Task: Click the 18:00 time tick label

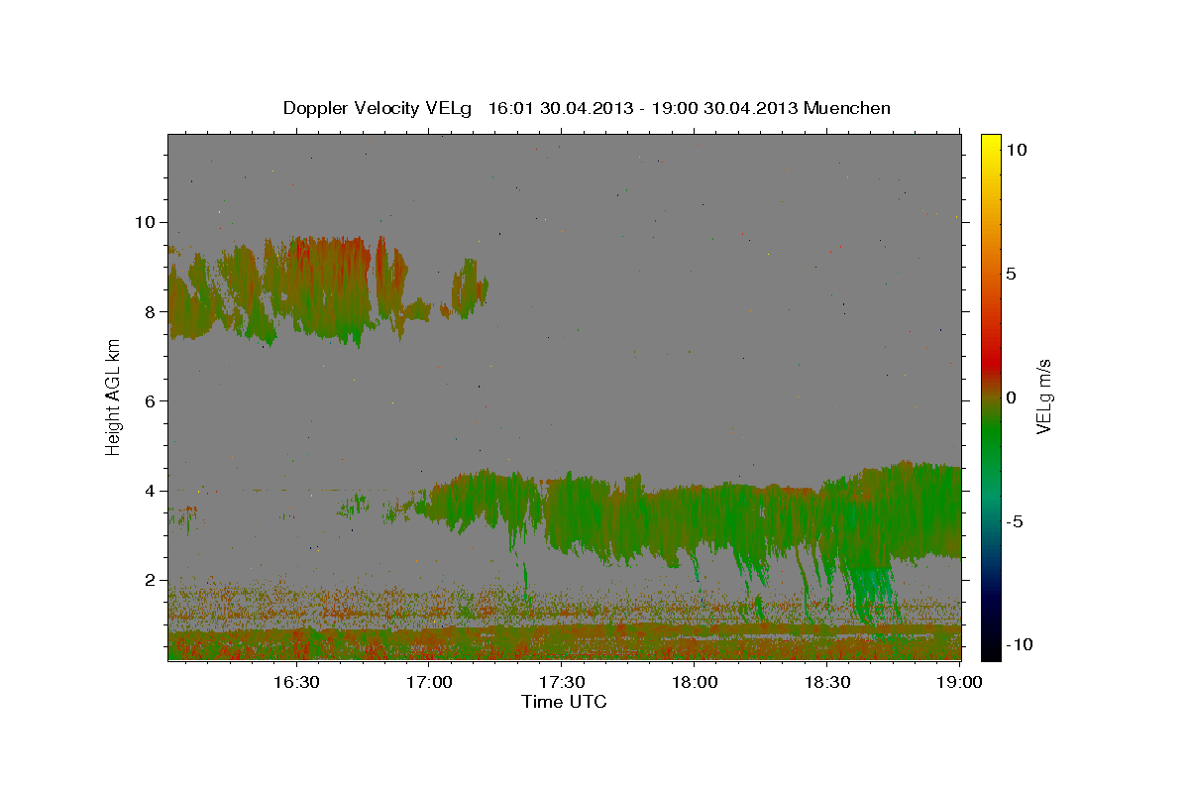Action: pyautogui.click(x=695, y=682)
